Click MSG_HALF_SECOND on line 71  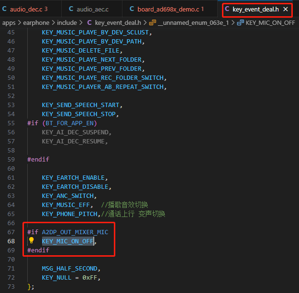click(69, 269)
